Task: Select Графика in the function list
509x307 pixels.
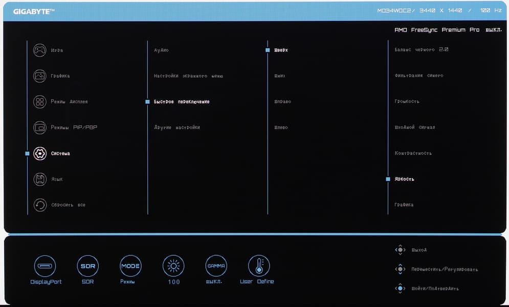Action: (x=404, y=205)
